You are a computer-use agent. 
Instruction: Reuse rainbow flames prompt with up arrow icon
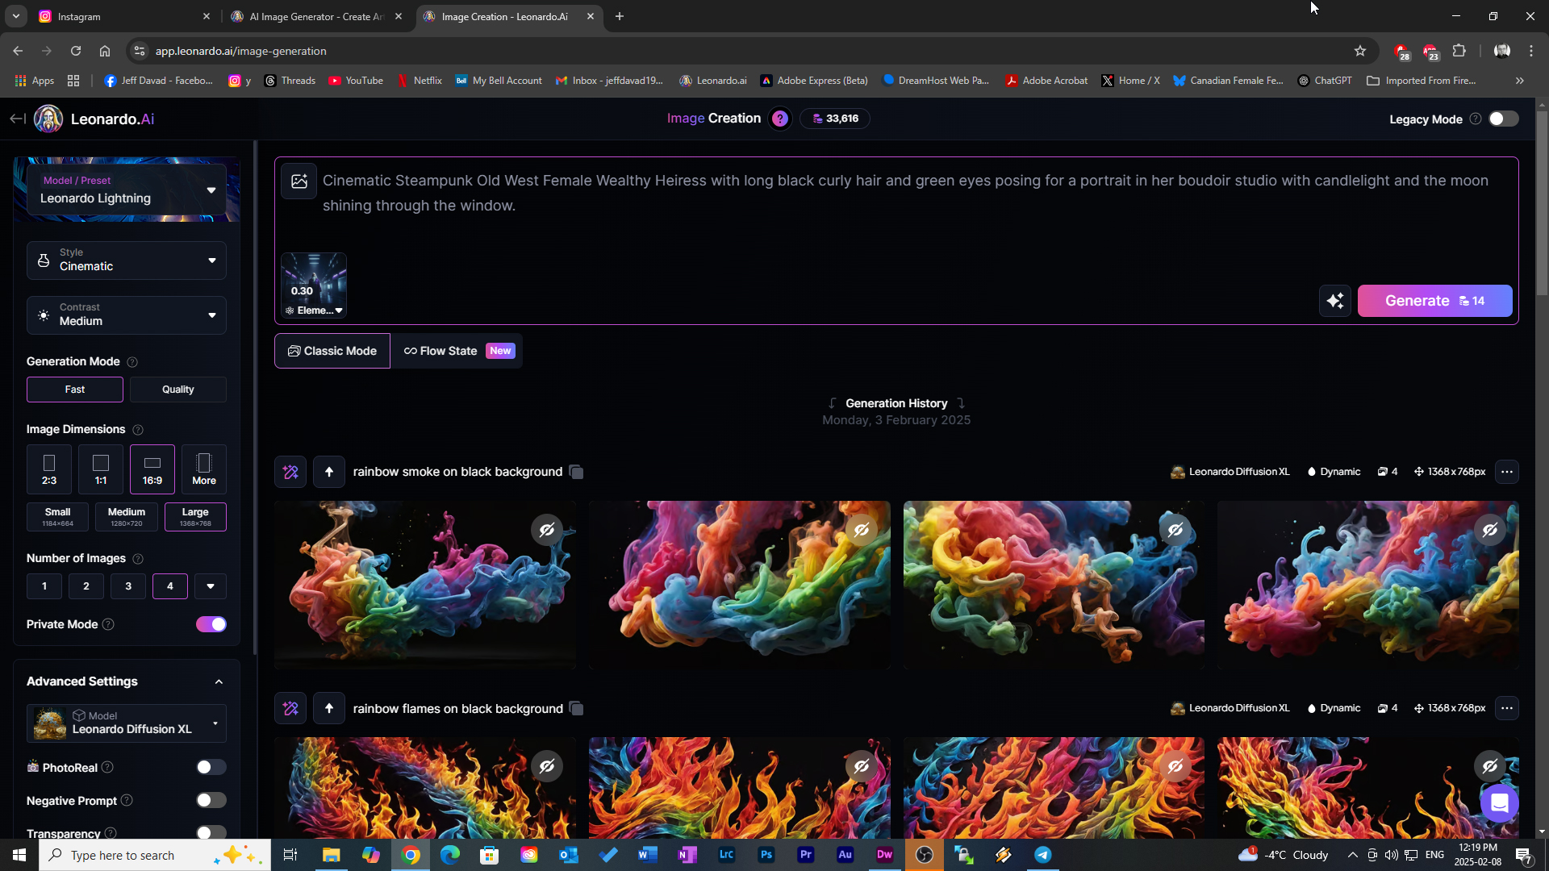(329, 709)
